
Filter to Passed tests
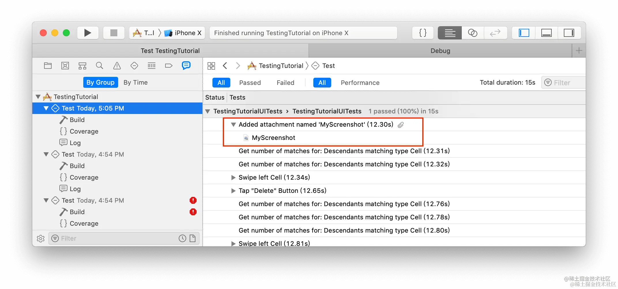(250, 83)
